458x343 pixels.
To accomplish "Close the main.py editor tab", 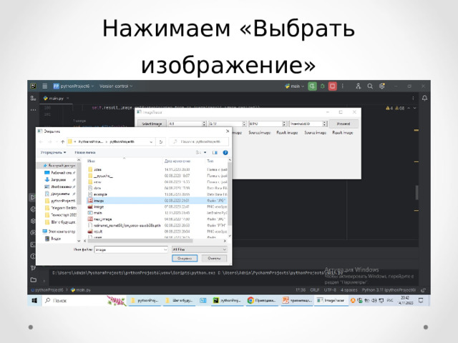I will [x=68, y=99].
